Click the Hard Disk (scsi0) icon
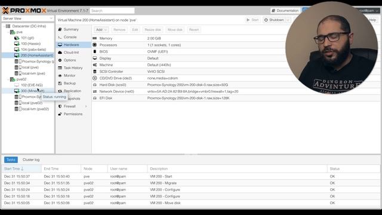The height and width of the screenshot is (215, 382). pyautogui.click(x=95, y=85)
